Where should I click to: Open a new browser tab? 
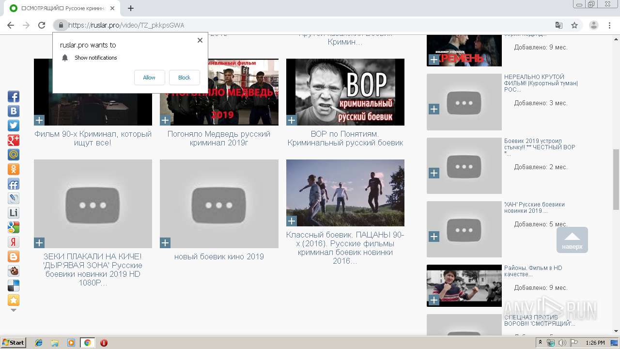pos(130,8)
